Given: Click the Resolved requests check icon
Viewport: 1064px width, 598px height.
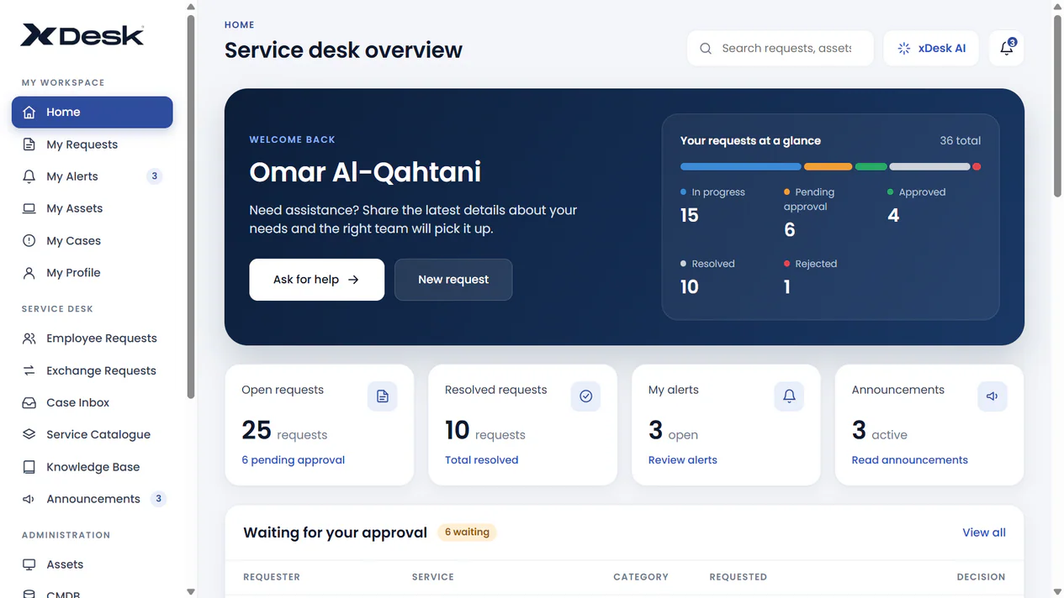Looking at the screenshot, I should click(x=586, y=396).
